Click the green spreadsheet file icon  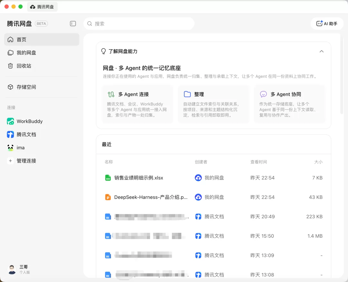tap(108, 178)
